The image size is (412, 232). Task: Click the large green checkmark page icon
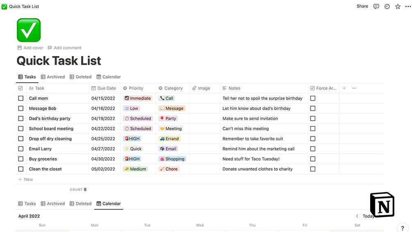[29, 30]
